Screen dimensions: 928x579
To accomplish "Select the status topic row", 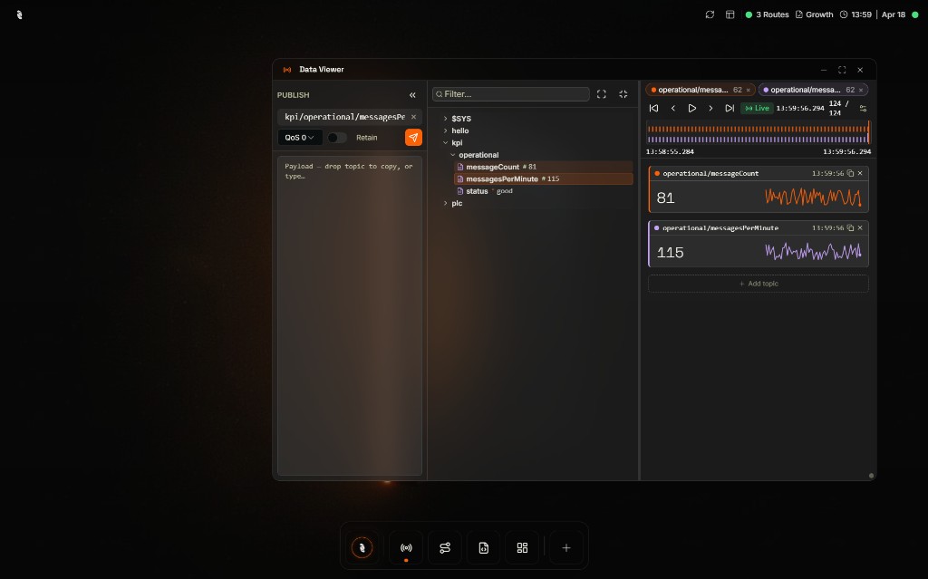I will coord(544,191).
